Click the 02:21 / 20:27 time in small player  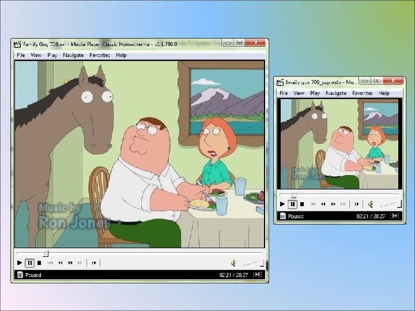point(371,217)
